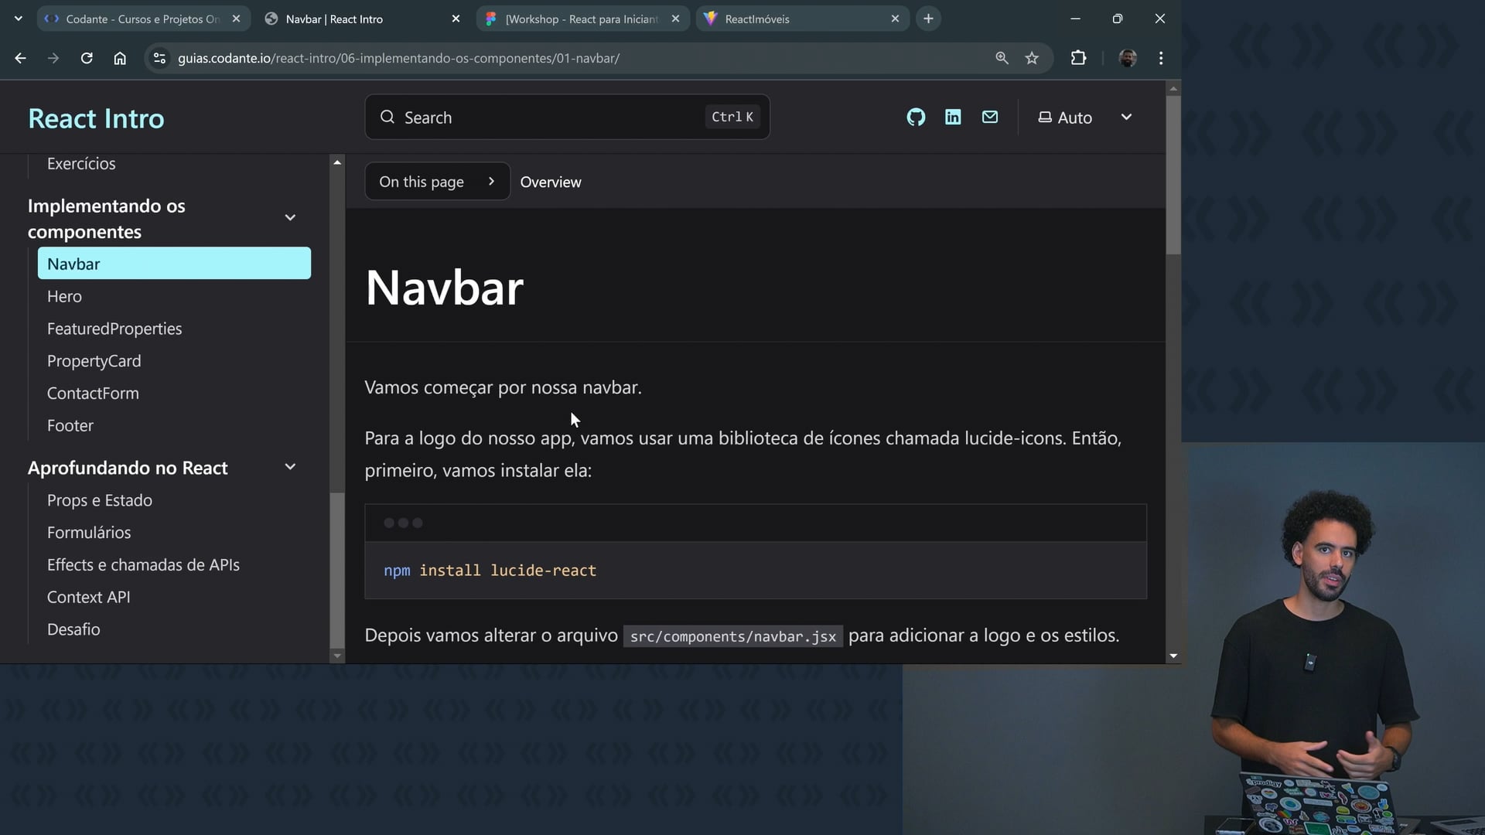Viewport: 1485px width, 835px height.
Task: Switch to the Workshop React para Iniciantes tab
Action: (580, 19)
